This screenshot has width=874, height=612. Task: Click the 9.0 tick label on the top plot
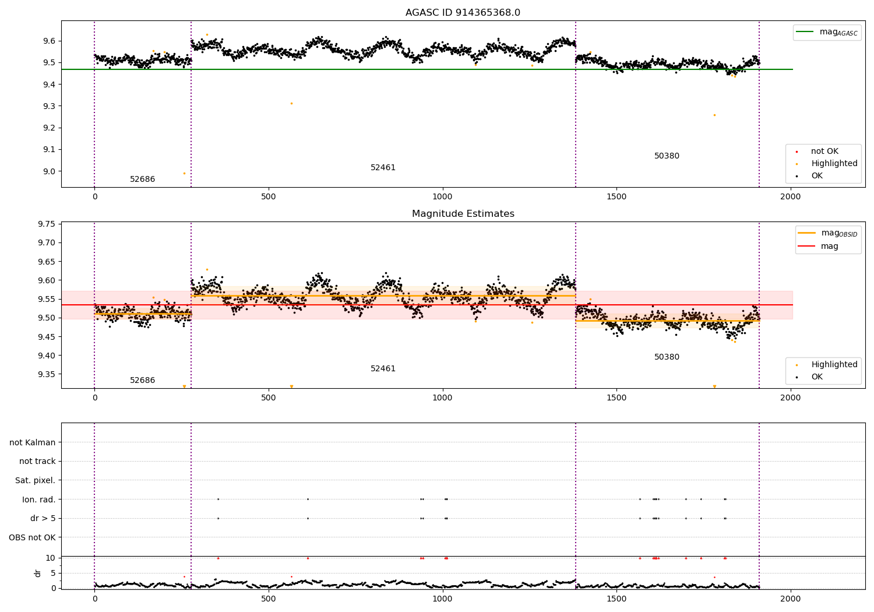tap(49, 171)
